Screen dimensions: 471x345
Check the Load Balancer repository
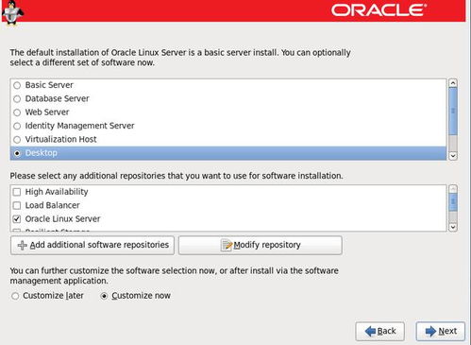17,205
